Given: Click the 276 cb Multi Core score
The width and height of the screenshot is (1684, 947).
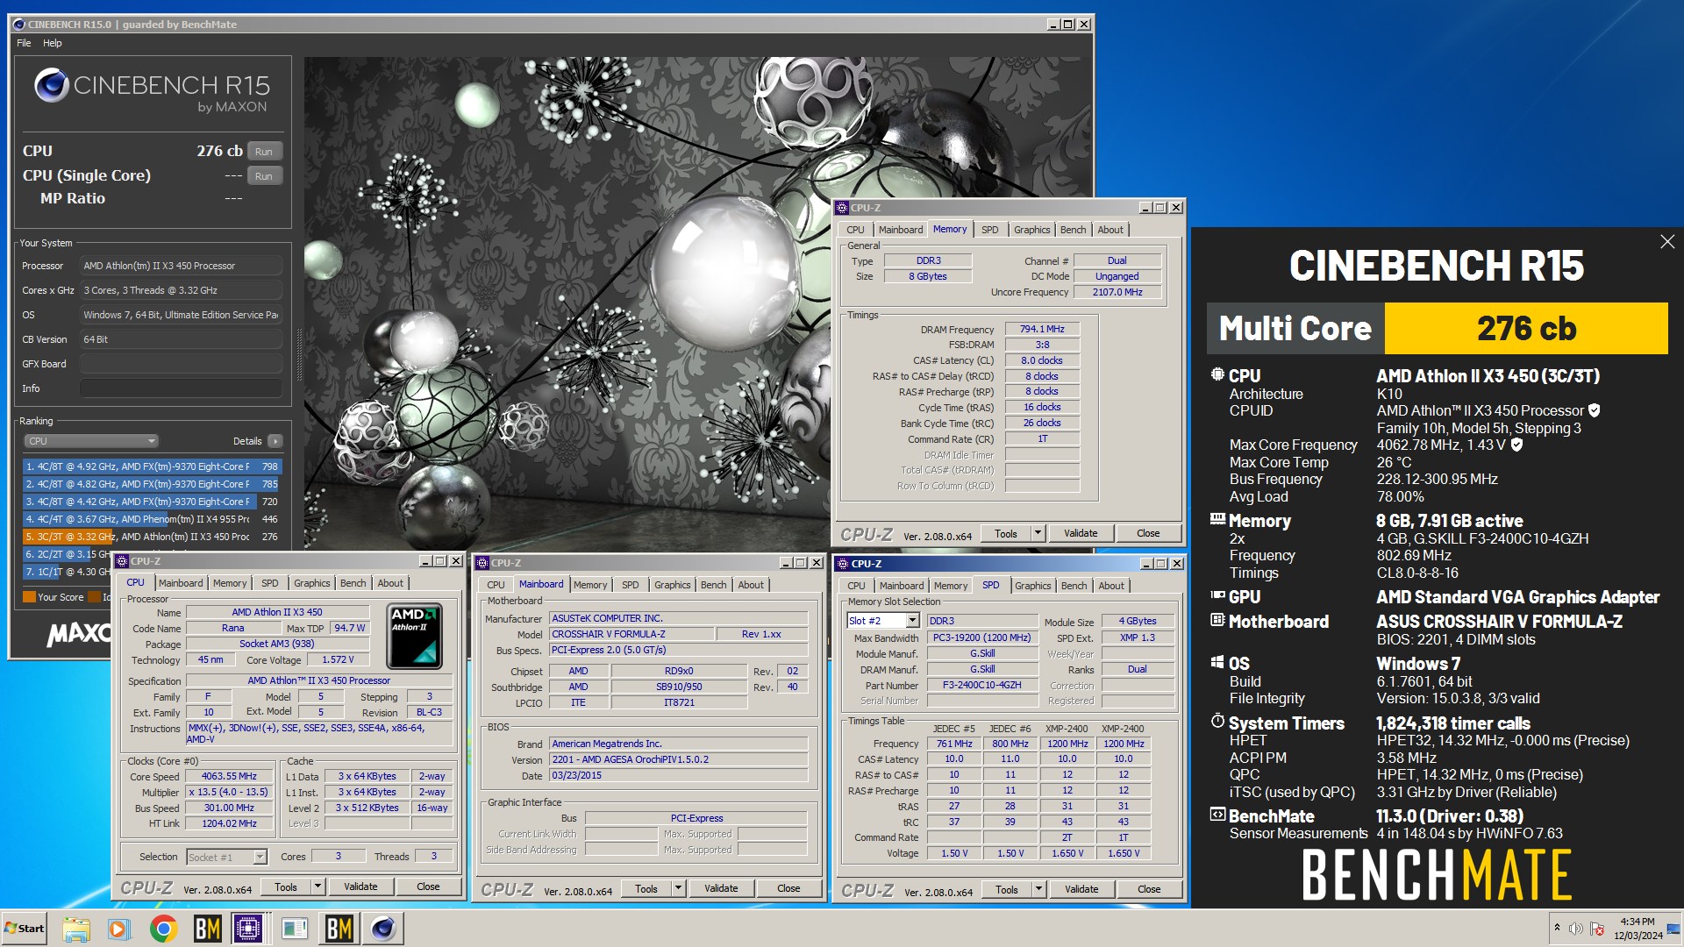Looking at the screenshot, I should pos(1525,328).
